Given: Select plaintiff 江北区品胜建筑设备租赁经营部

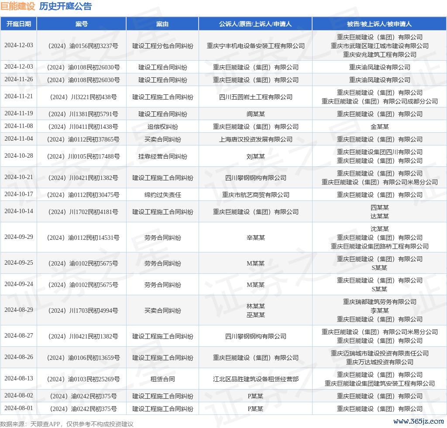Looking at the screenshot, I should pos(256,379).
